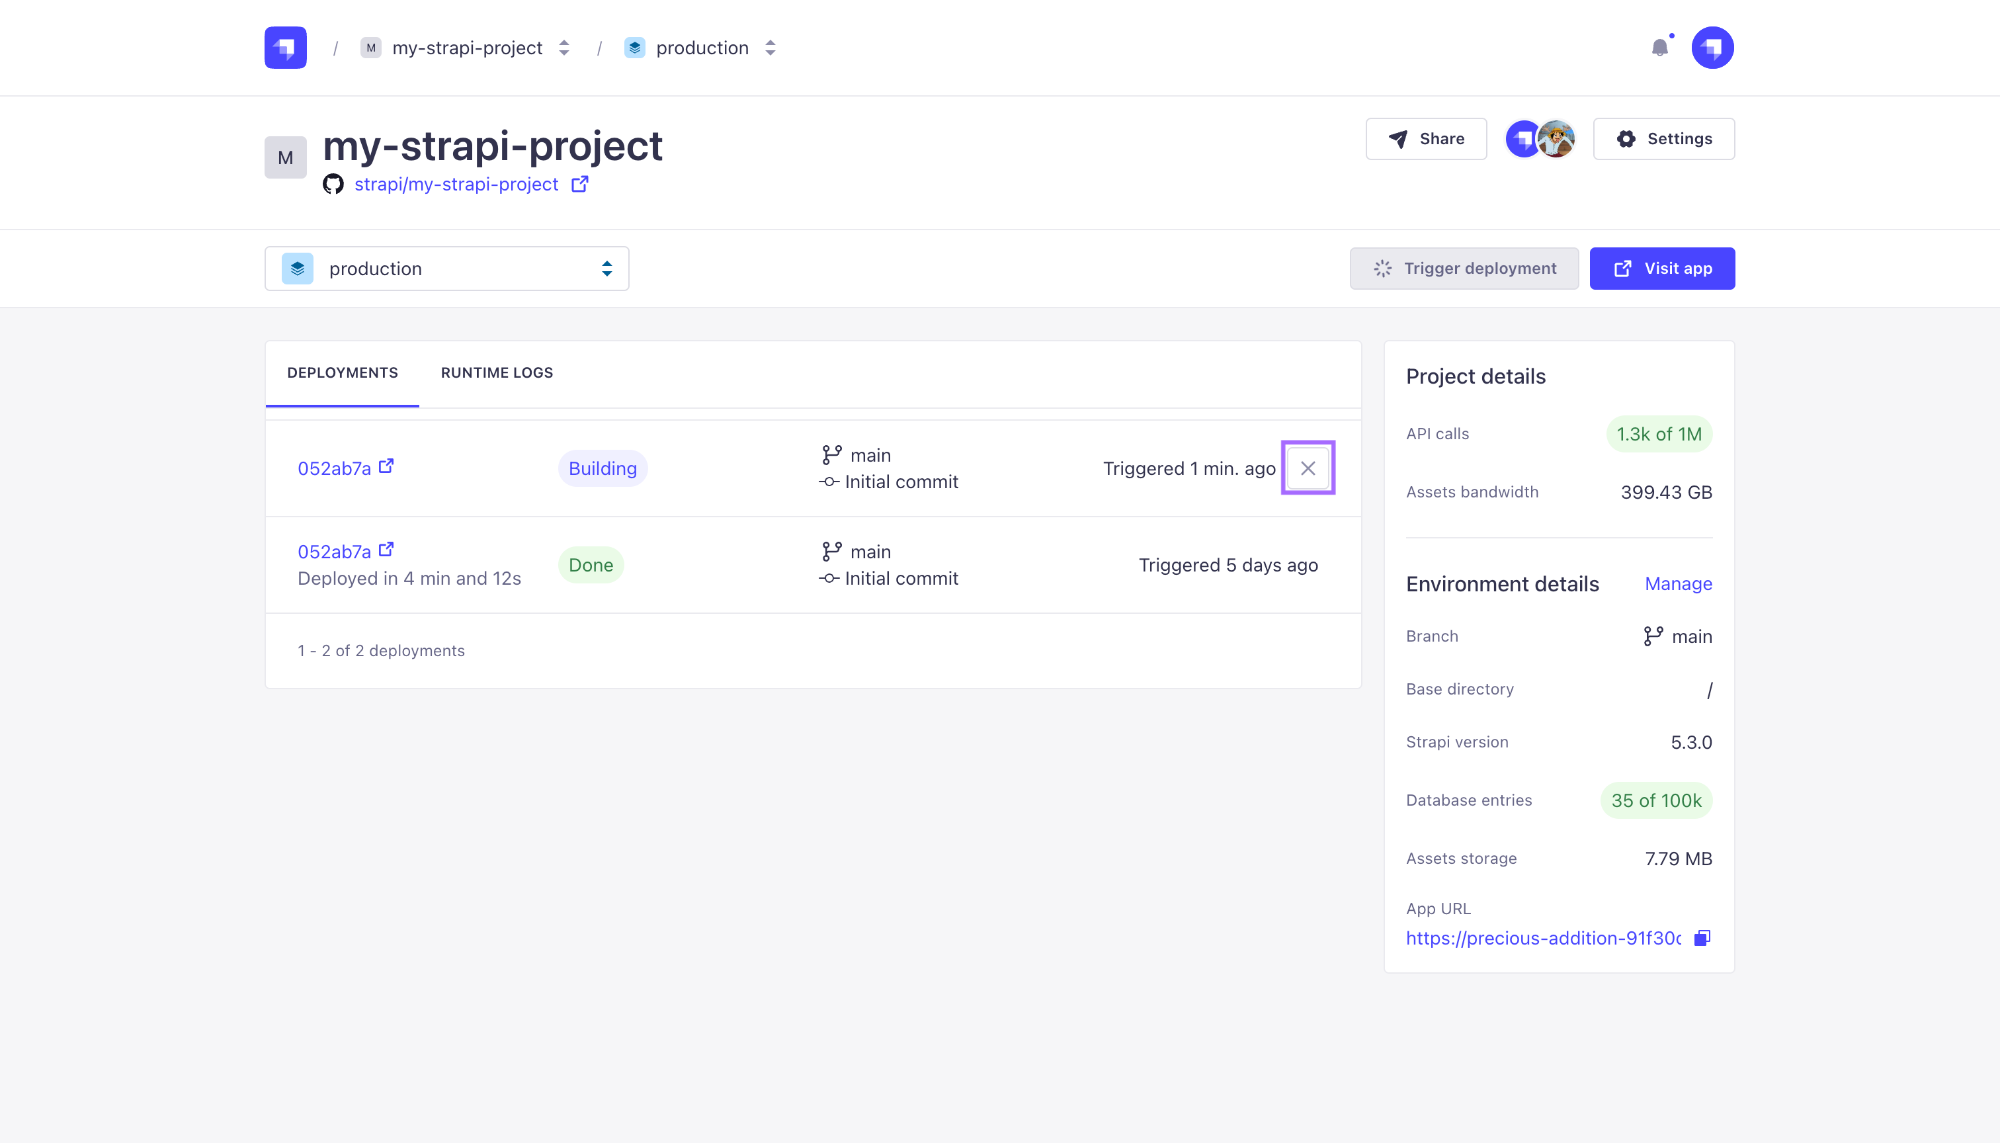Click the Strapi Cloud logo icon
This screenshot has height=1143, width=2000.
click(285, 48)
